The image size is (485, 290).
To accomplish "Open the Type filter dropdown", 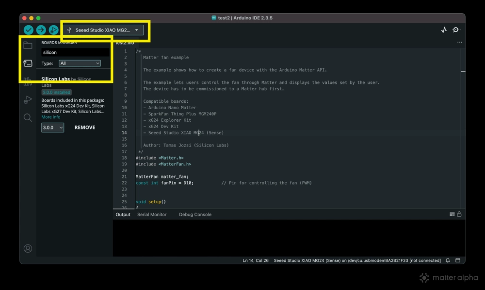I will (x=80, y=63).
